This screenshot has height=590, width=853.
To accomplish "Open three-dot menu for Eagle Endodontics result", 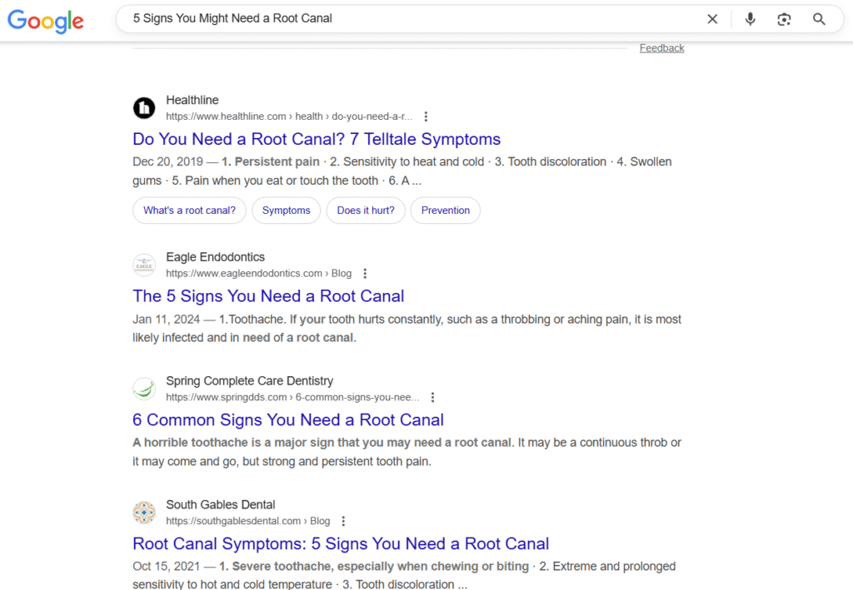I will (365, 273).
